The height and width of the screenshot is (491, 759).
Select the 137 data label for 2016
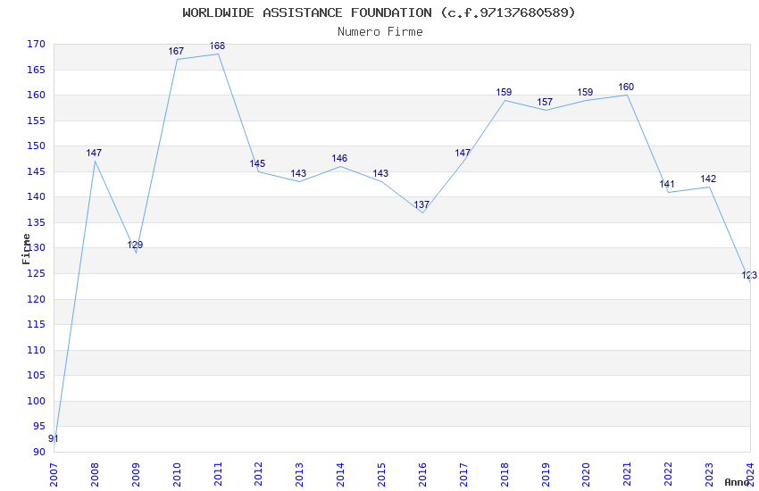pos(421,204)
